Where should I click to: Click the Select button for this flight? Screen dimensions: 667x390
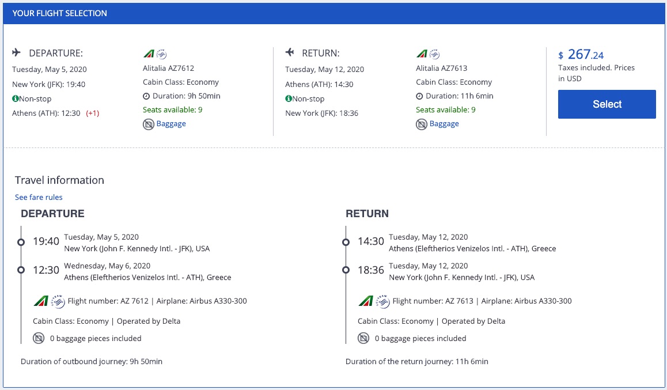(x=607, y=104)
